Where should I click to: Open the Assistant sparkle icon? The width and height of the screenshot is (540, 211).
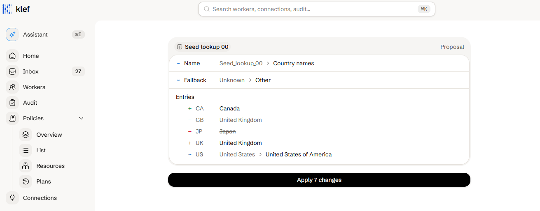tap(12, 34)
